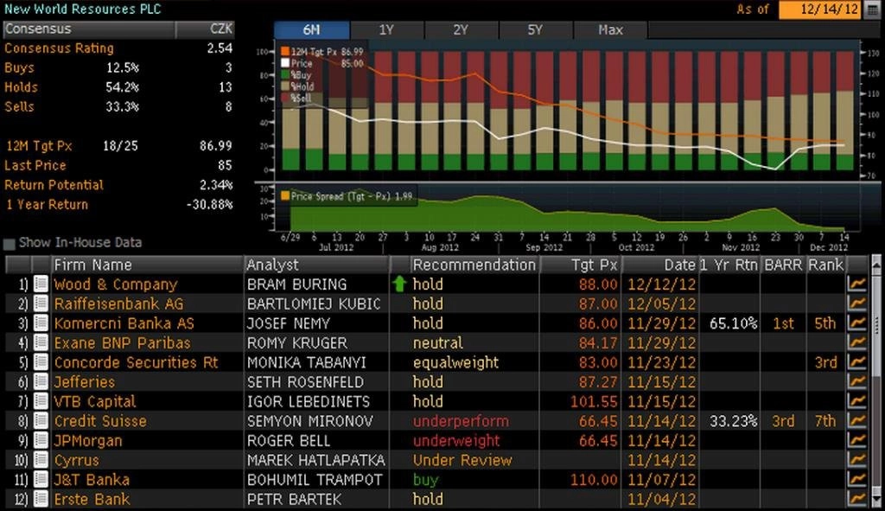
Task: Open the report document icon for VTB Capital
Action: (x=41, y=401)
